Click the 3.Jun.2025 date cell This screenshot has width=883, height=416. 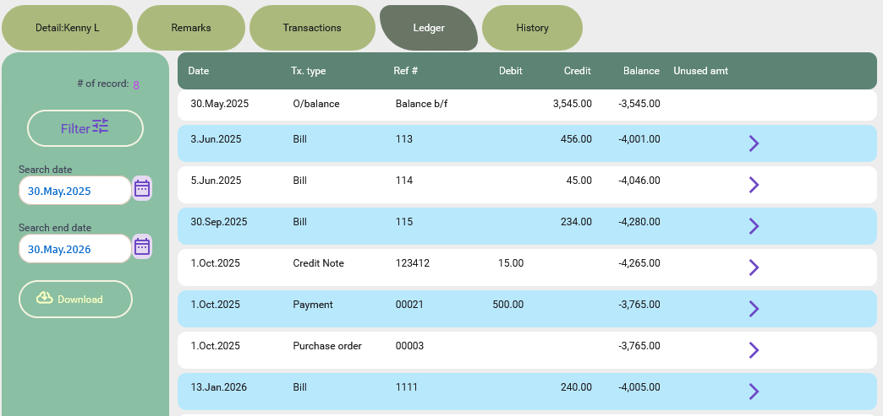[216, 139]
